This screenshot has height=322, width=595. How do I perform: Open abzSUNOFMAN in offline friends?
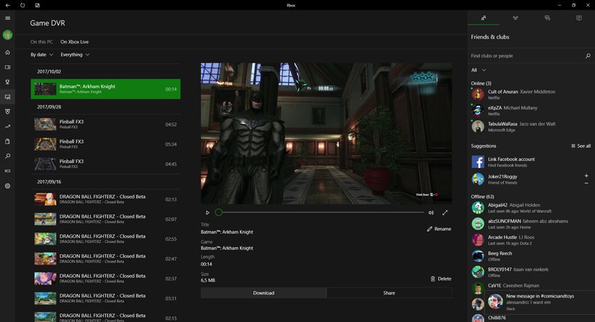tap(531, 224)
